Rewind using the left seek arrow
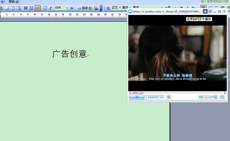This screenshot has height=141, width=230. pyautogui.click(x=130, y=93)
